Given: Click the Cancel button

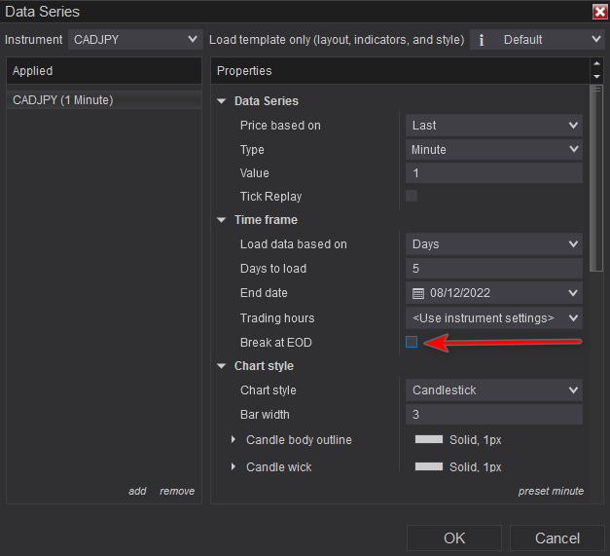Looking at the screenshot, I should pyautogui.click(x=557, y=538).
